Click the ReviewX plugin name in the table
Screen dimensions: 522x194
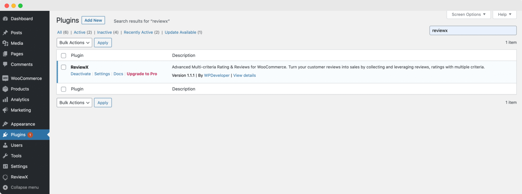pyautogui.click(x=80, y=67)
